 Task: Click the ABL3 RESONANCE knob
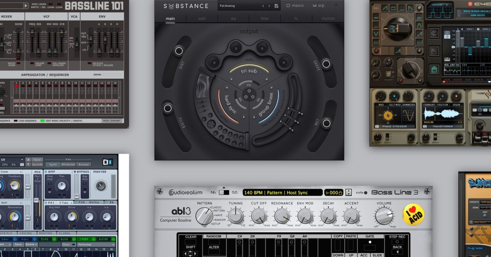coord(282,215)
